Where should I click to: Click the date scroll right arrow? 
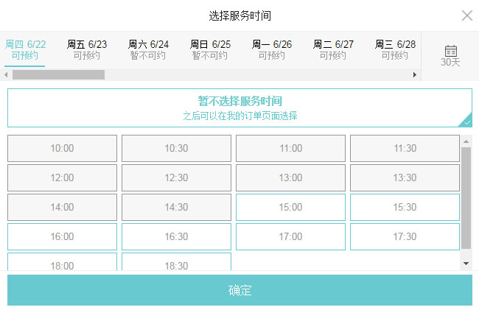click(x=414, y=74)
